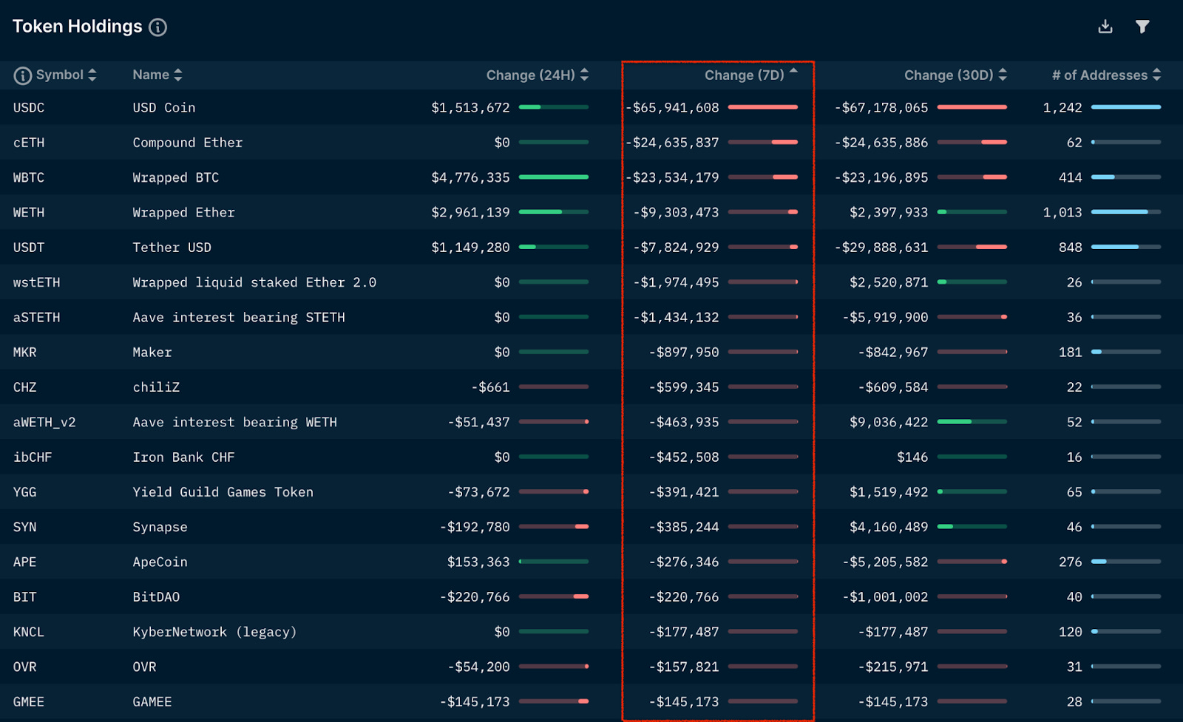Screen dimensions: 1183x722
Task: Sort by Name column arrows
Action: pos(177,75)
